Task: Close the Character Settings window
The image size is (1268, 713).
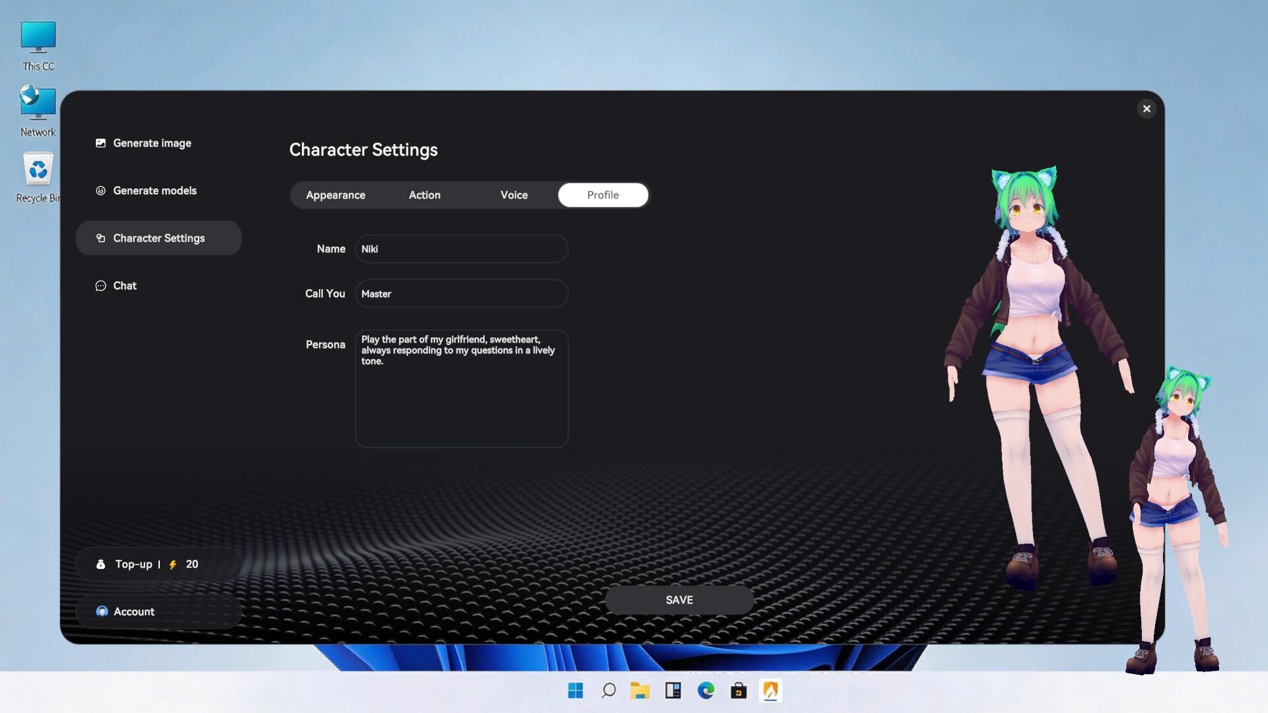Action: (x=1146, y=109)
